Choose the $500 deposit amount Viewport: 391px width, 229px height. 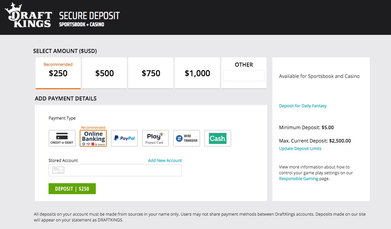(x=104, y=73)
